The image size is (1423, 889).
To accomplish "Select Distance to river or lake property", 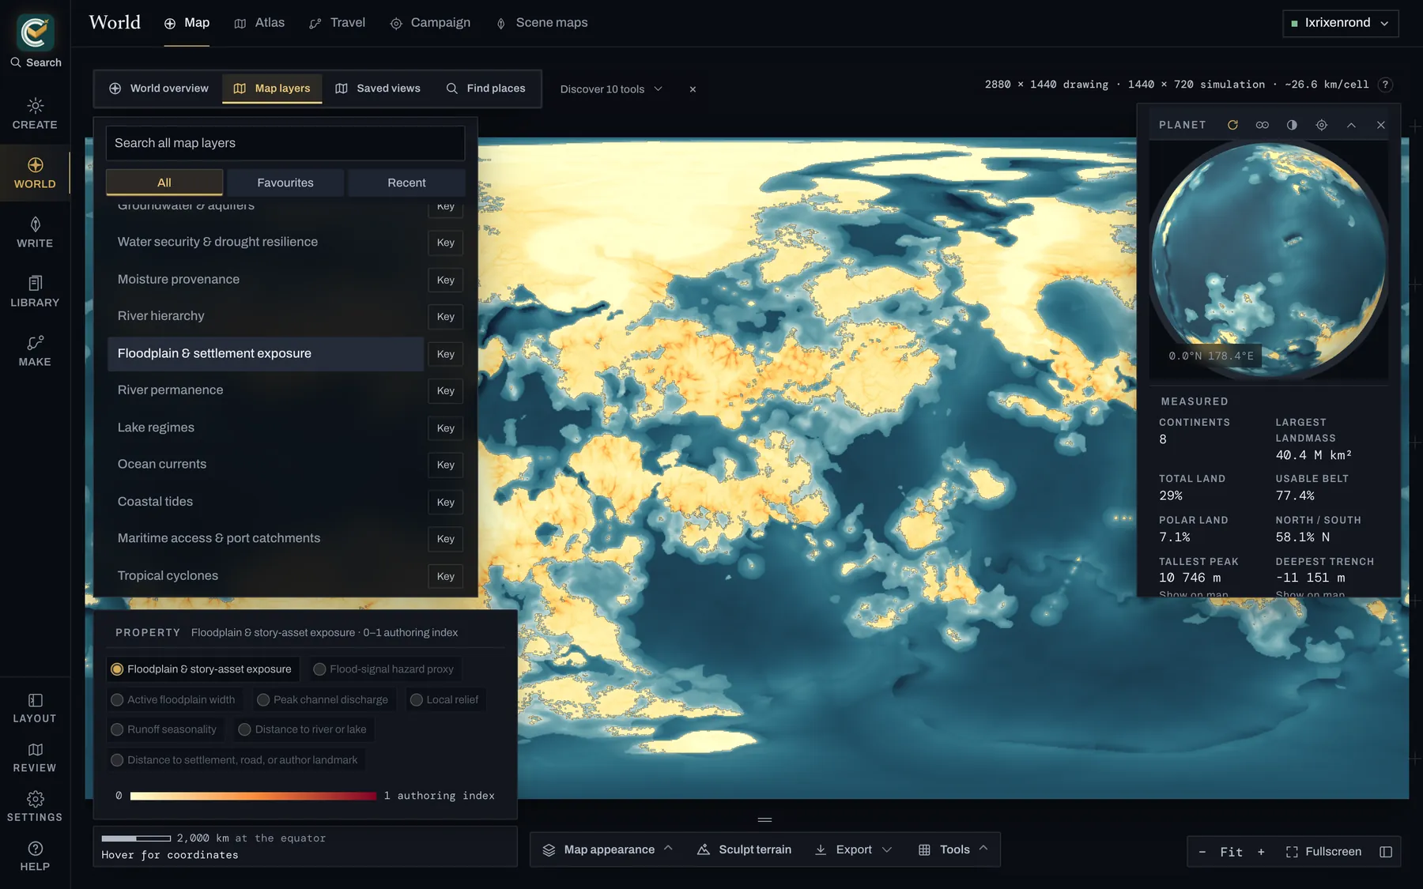I will click(x=303, y=729).
